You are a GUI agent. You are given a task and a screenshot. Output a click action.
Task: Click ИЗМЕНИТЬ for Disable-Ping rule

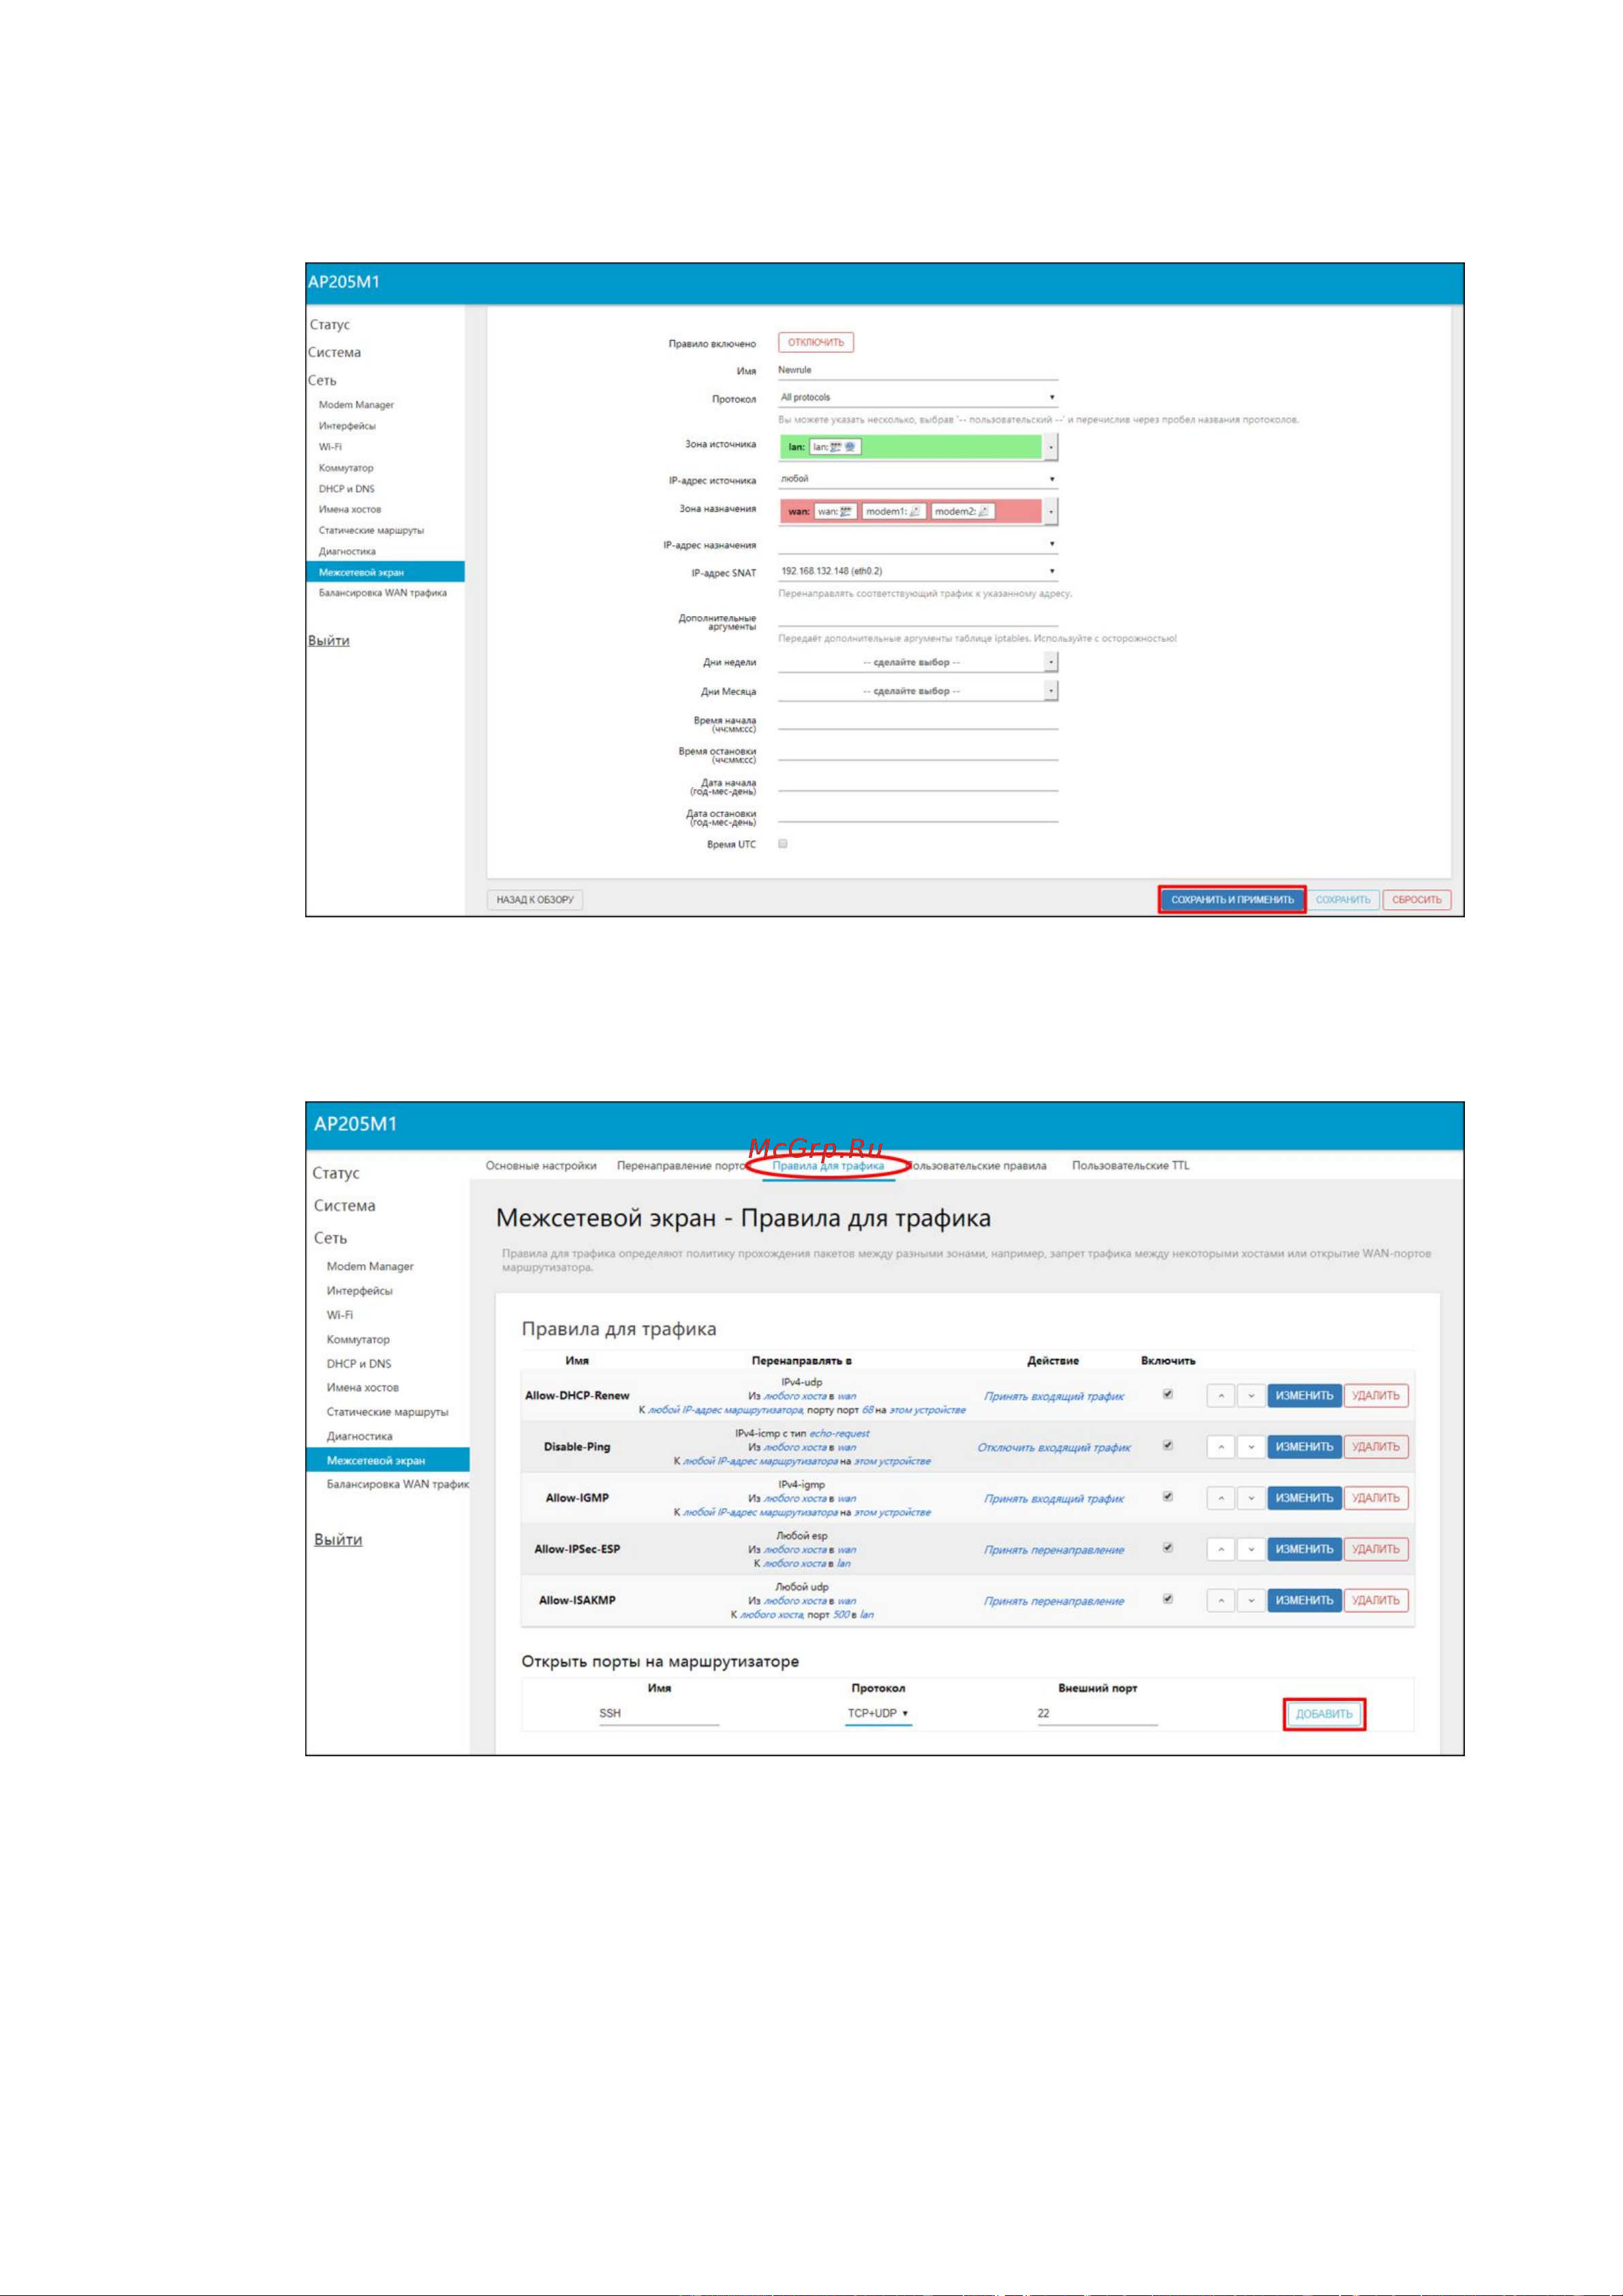click(x=1304, y=1447)
